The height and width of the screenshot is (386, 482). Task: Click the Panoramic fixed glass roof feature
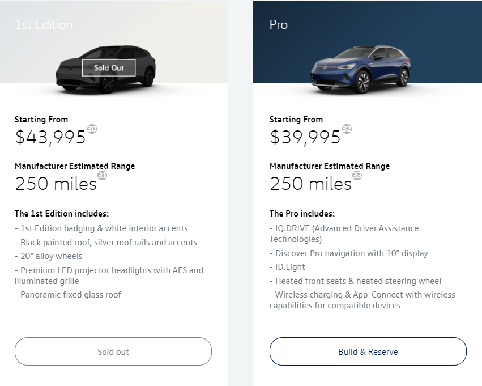[x=67, y=295]
